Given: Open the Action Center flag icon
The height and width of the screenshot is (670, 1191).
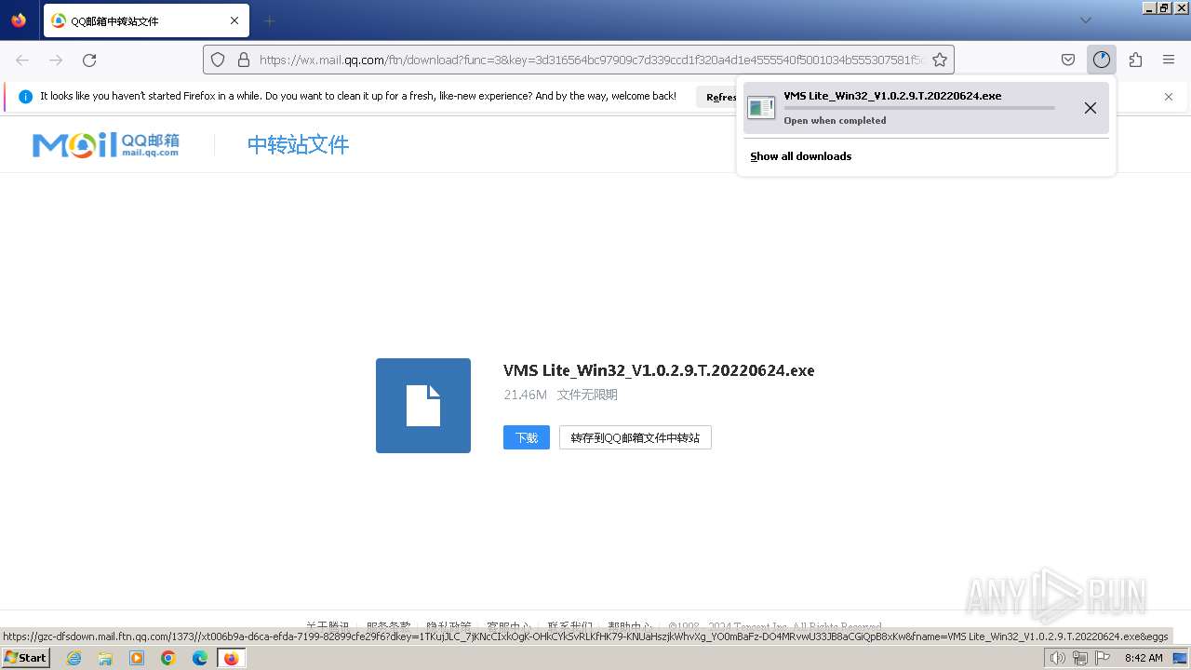Looking at the screenshot, I should tap(1103, 658).
